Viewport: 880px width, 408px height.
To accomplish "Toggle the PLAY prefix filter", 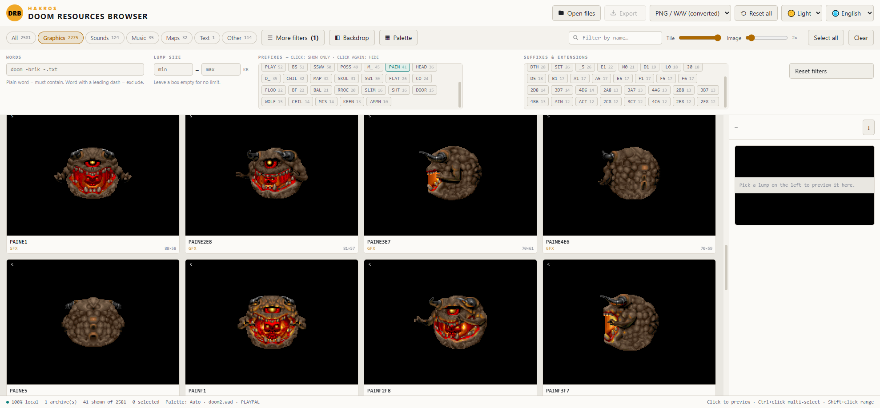I will (273, 67).
